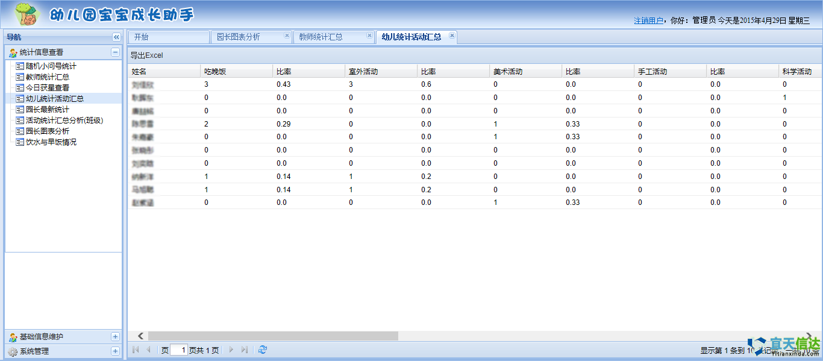Image resolution: width=823 pixels, height=361 pixels.
Task: Collapse the 统计信息查看 section
Action: tap(115, 52)
